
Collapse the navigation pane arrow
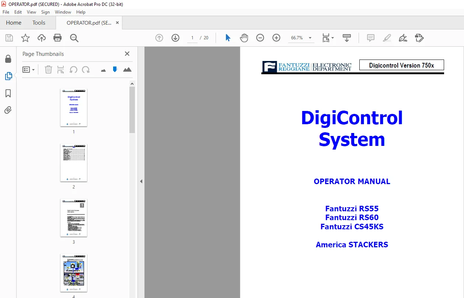pos(141,182)
